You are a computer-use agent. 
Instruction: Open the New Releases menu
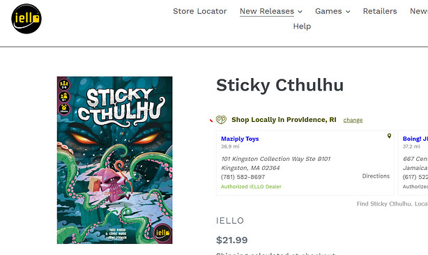267,11
